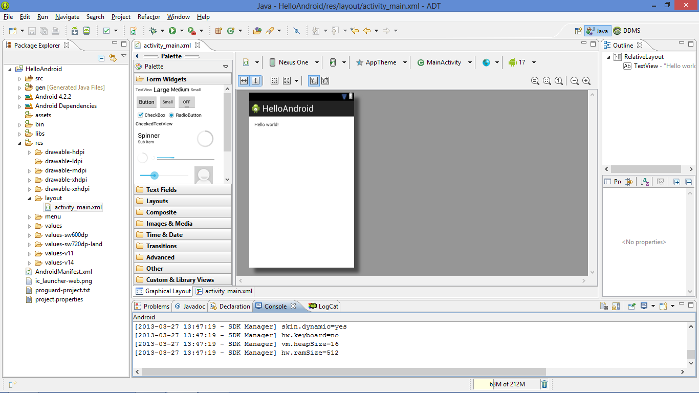Expand the src folder node
Viewport: 699px width, 393px height.
[20, 78]
